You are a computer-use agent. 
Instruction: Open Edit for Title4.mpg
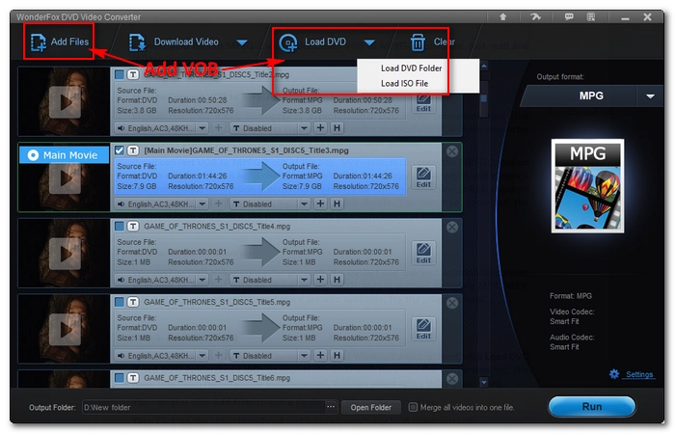tap(423, 254)
